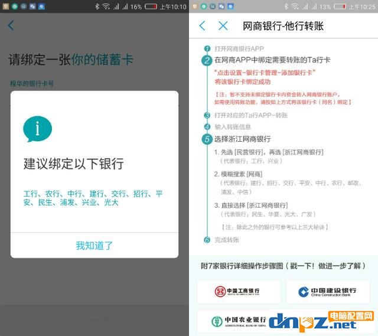Tap the text 1. 先选 [民营银行]，再选 [浙江网商银行]
The height and width of the screenshot is (336, 378).
[x=269, y=152]
